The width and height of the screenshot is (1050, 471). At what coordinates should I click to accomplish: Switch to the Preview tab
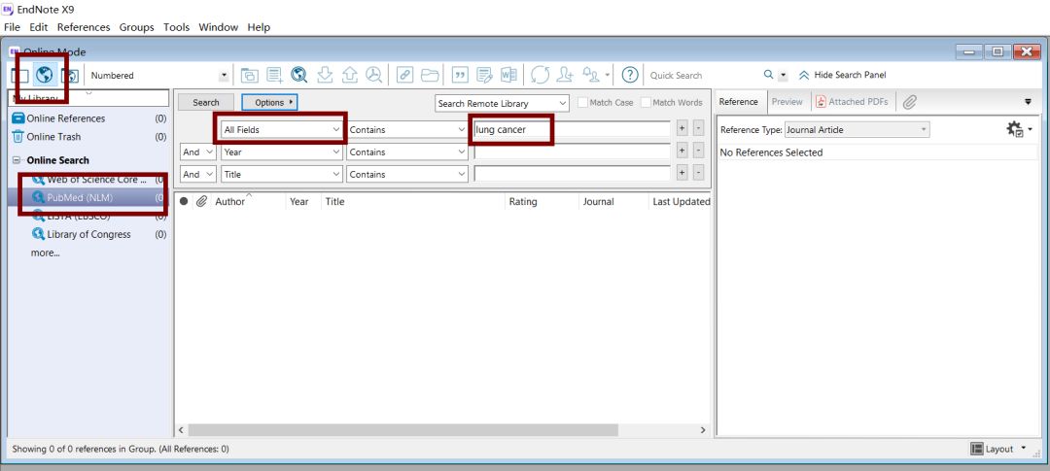pos(787,102)
